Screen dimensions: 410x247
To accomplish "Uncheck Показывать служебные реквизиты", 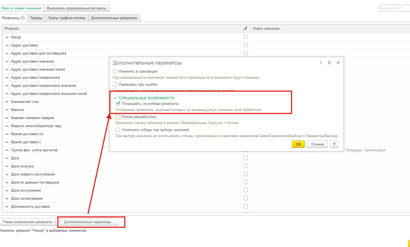I will (118, 103).
